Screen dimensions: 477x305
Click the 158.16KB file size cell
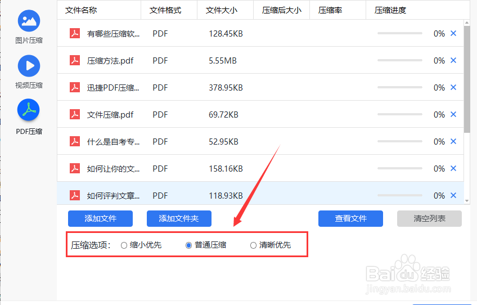pos(226,169)
